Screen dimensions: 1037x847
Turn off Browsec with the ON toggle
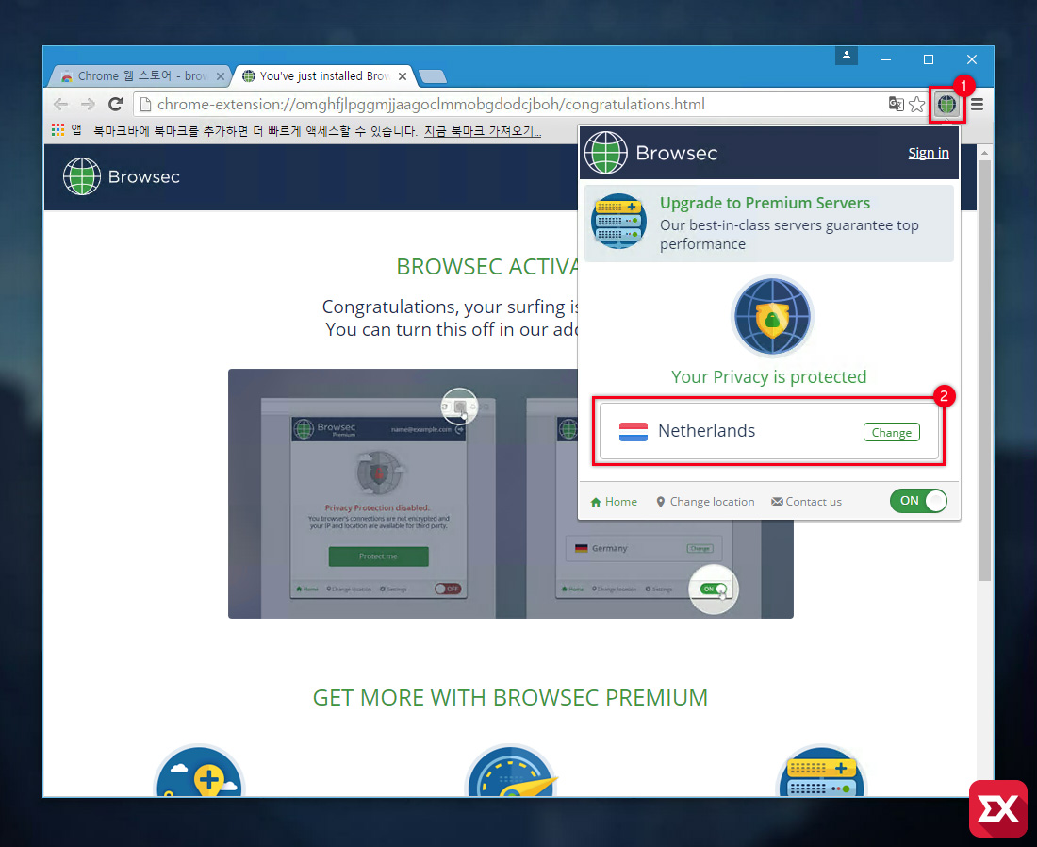(918, 501)
